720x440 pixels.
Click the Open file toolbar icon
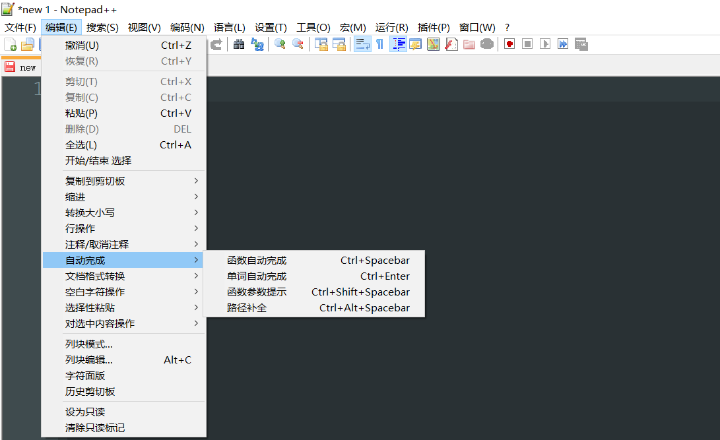28,44
